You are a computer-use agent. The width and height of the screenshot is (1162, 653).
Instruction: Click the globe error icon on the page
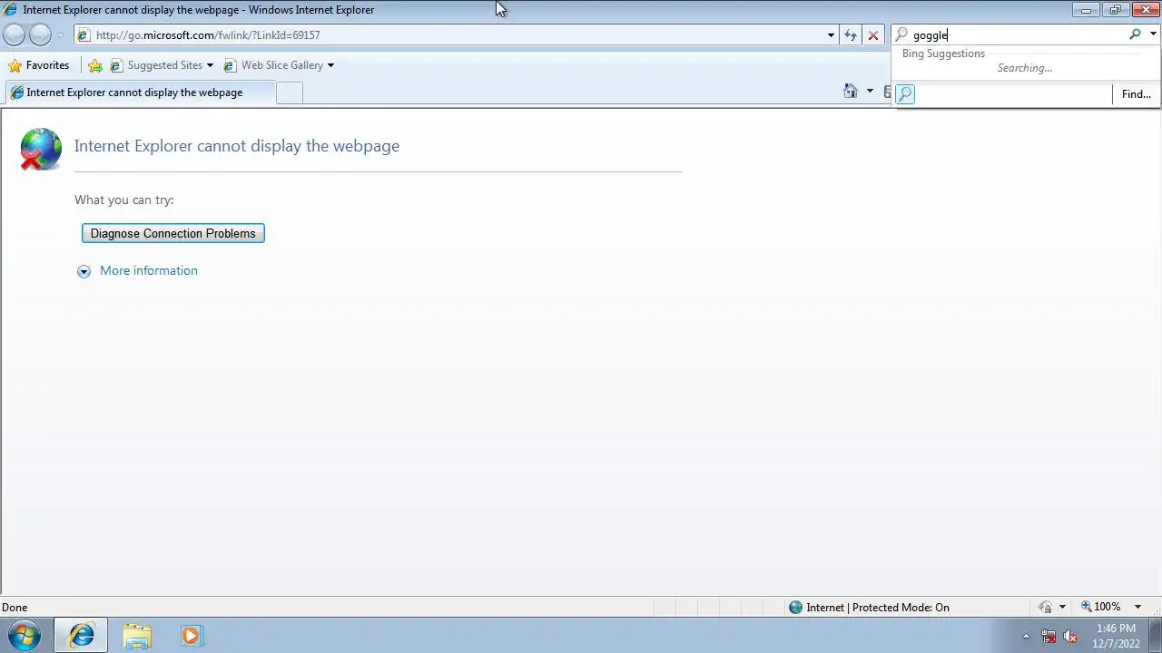41,149
